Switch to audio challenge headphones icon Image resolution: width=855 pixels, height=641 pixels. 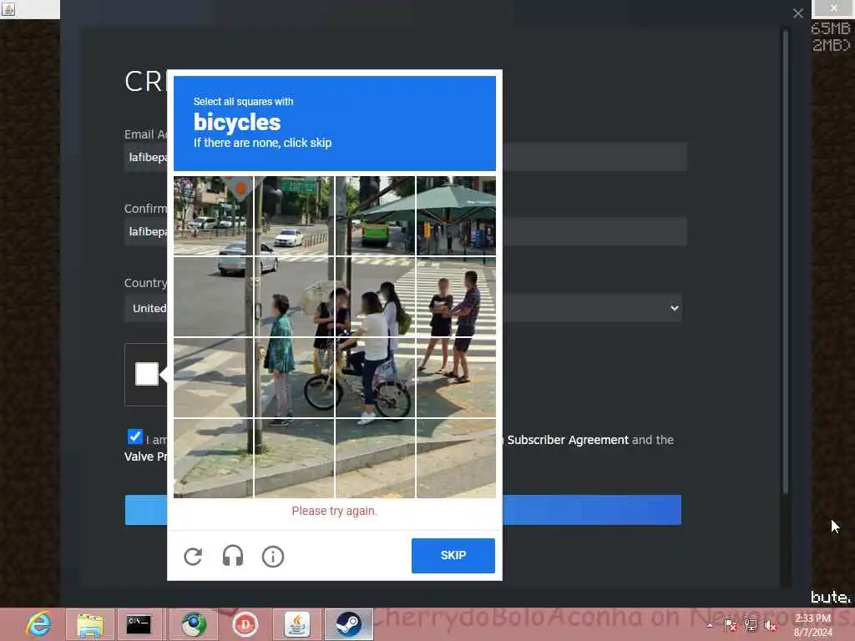tap(233, 557)
